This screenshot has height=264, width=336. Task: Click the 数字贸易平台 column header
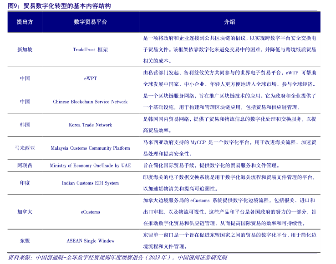90,22
